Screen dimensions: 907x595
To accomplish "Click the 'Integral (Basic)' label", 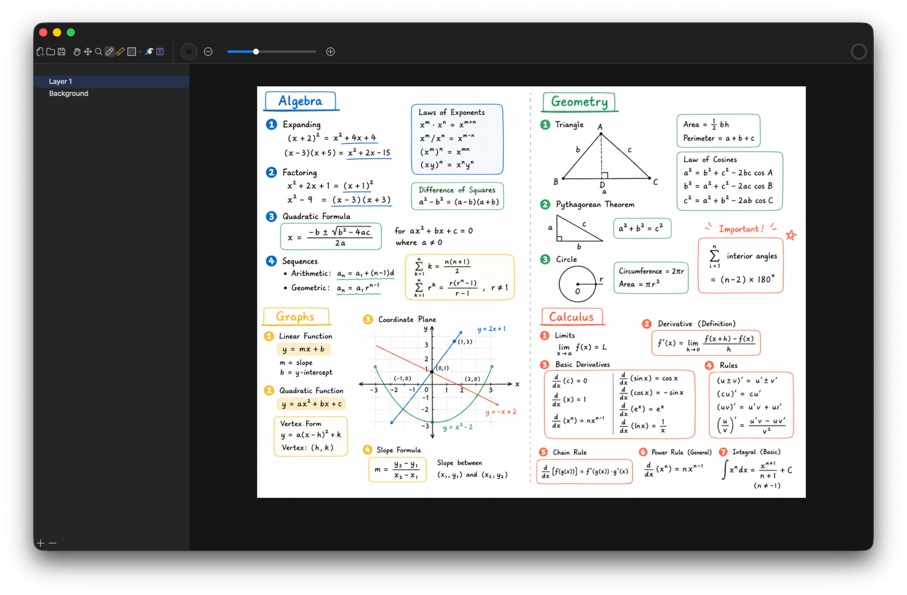I will click(x=756, y=452).
